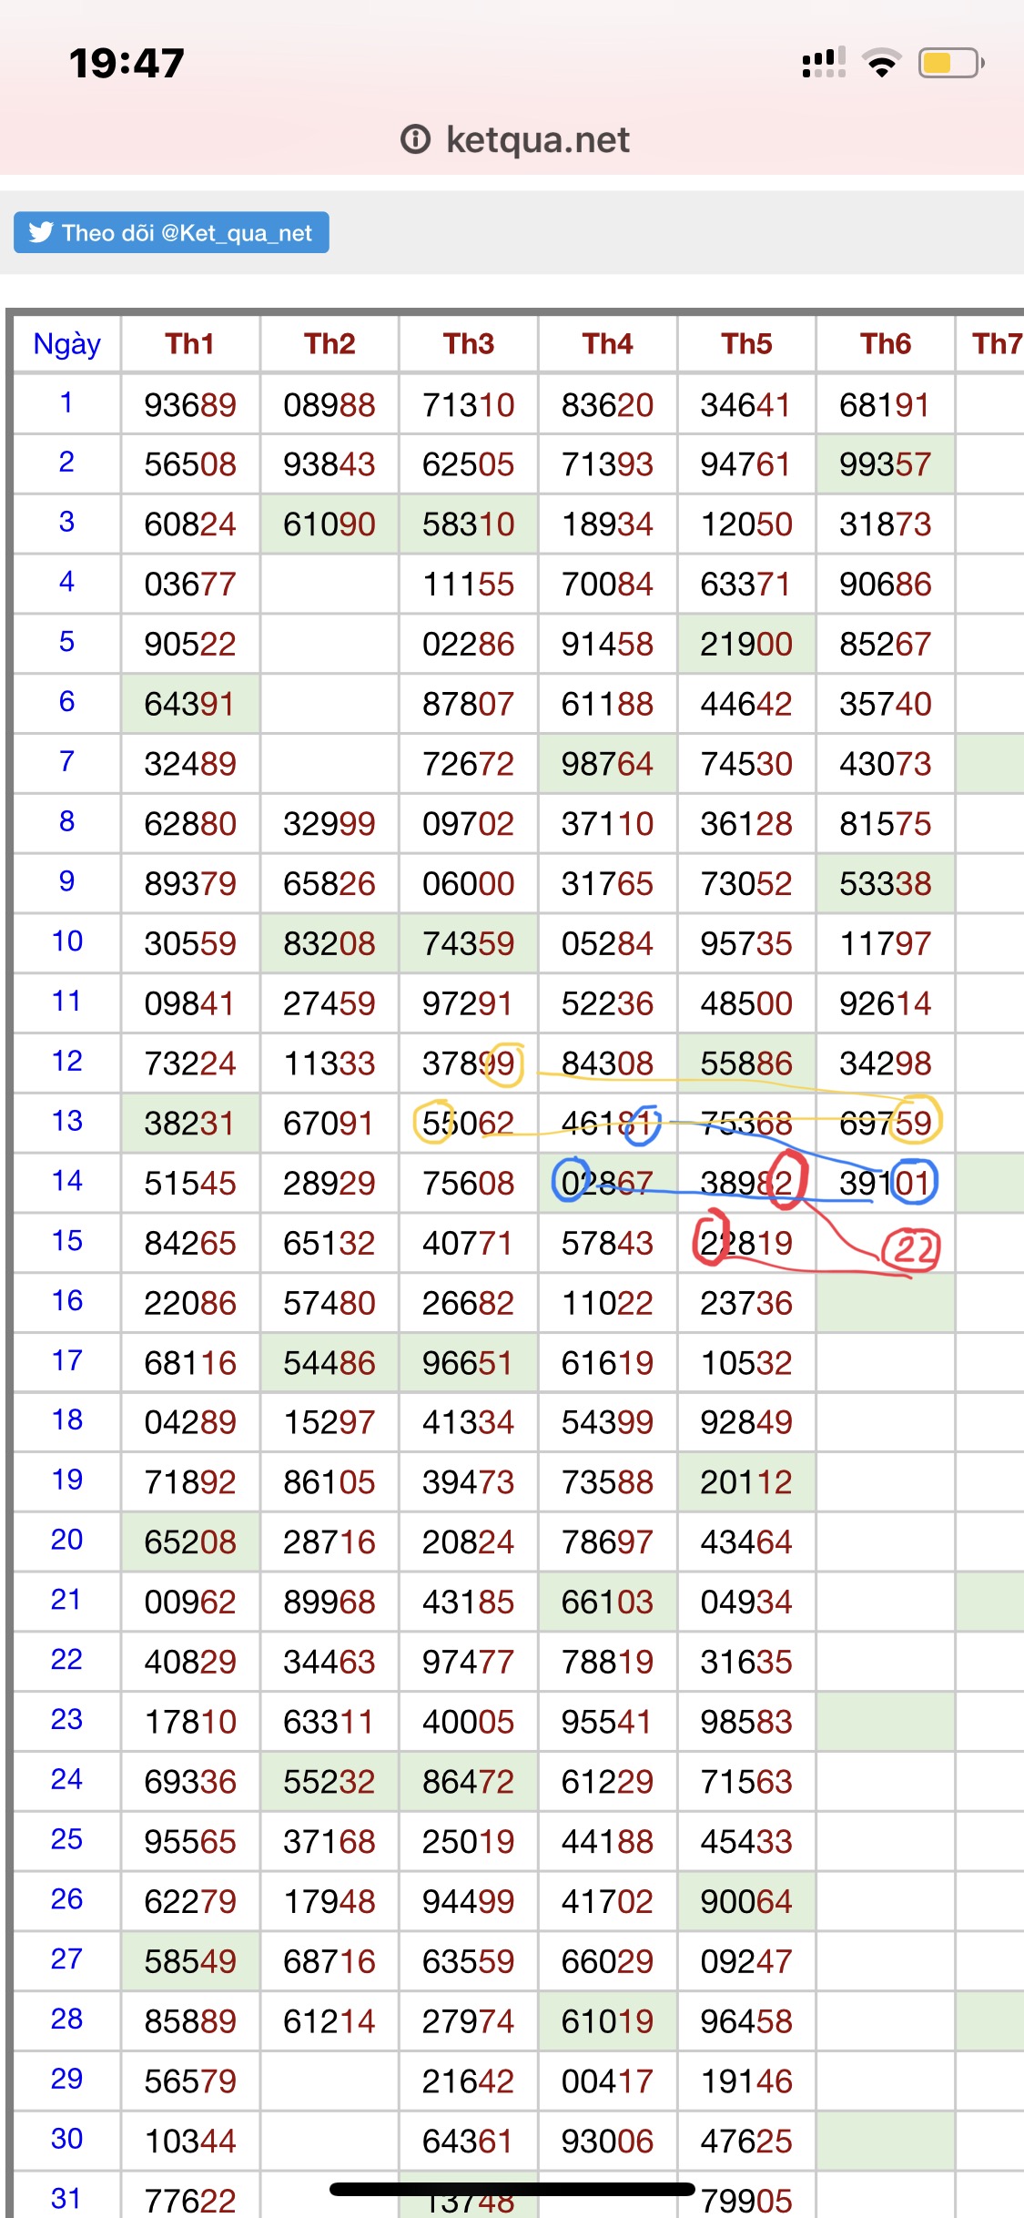The width and height of the screenshot is (1024, 2218).
Task: Tap the green cell 64391
Action: [x=189, y=704]
